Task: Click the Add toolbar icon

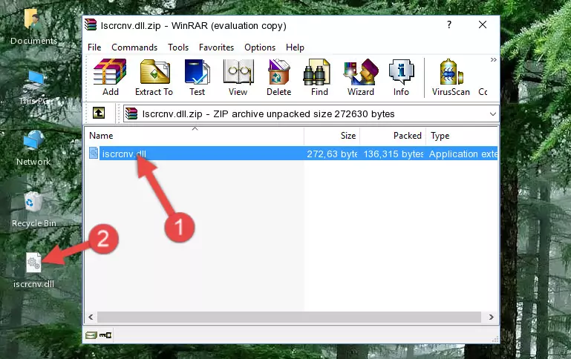Action: tap(110, 77)
